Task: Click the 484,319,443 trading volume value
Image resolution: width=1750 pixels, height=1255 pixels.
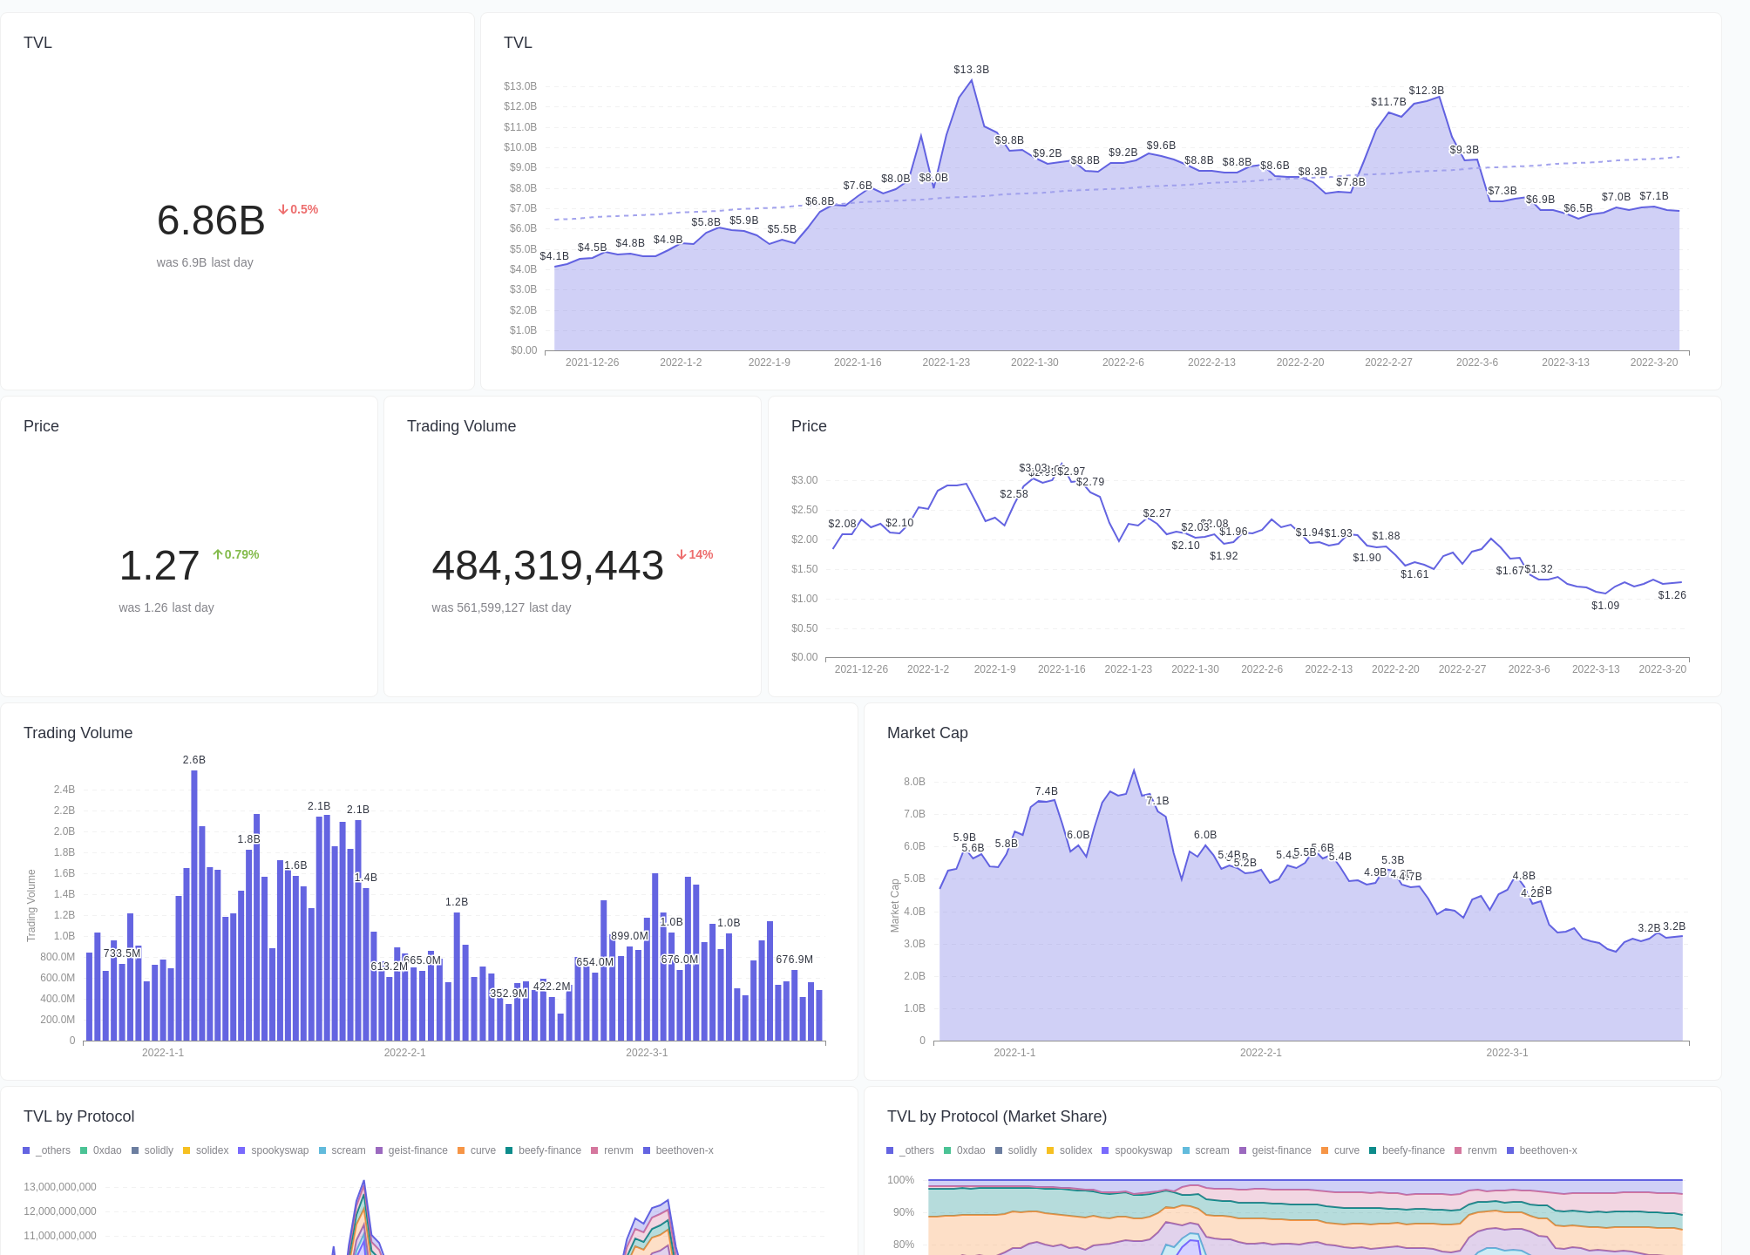Action: (x=548, y=566)
